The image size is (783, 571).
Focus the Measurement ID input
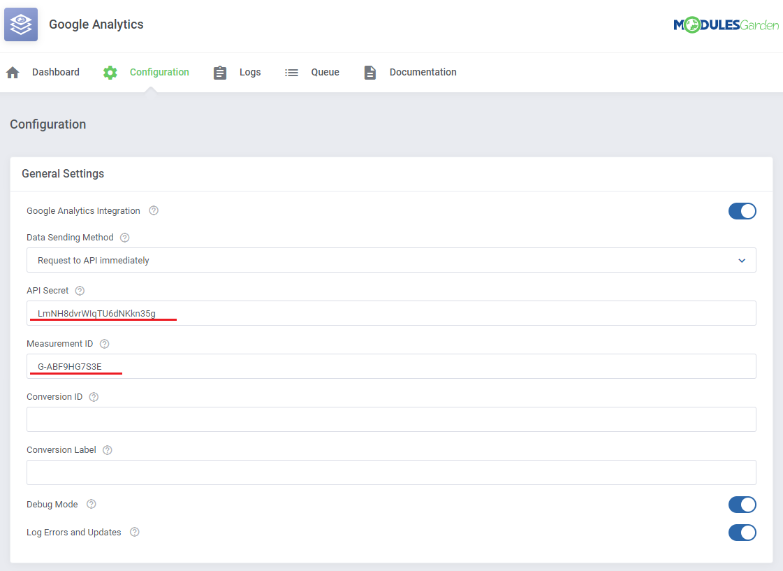point(391,366)
